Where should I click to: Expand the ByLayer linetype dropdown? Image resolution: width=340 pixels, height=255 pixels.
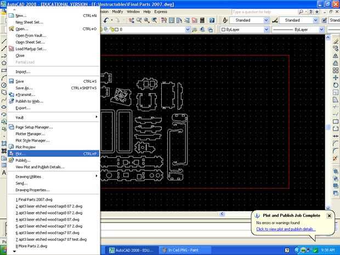[322, 29]
